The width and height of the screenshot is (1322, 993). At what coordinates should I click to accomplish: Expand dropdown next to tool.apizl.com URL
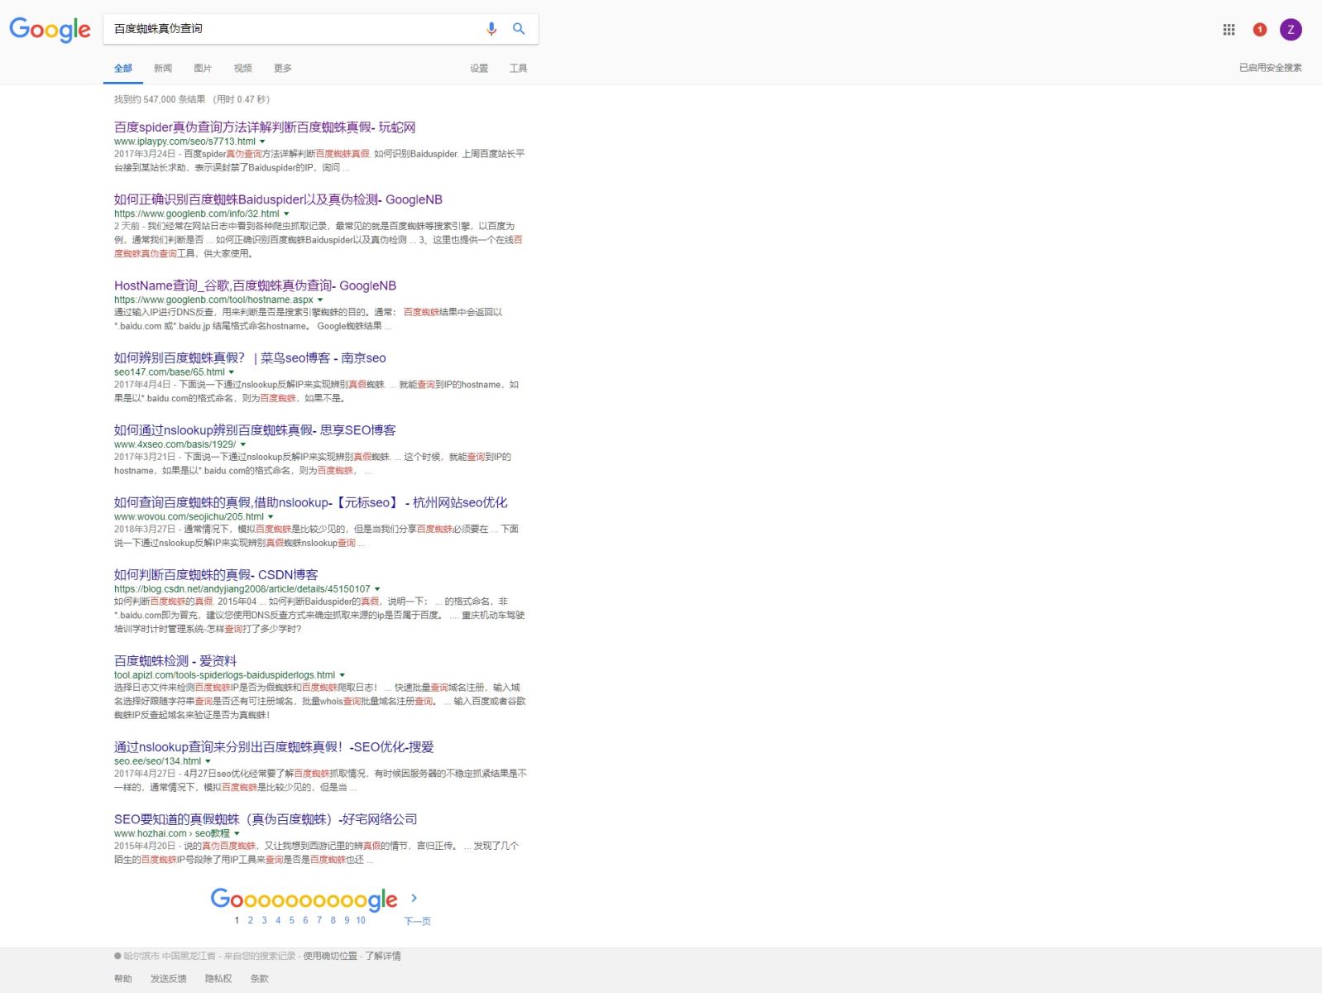point(342,675)
